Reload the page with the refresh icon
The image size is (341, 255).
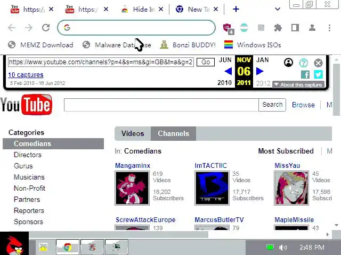(46, 28)
